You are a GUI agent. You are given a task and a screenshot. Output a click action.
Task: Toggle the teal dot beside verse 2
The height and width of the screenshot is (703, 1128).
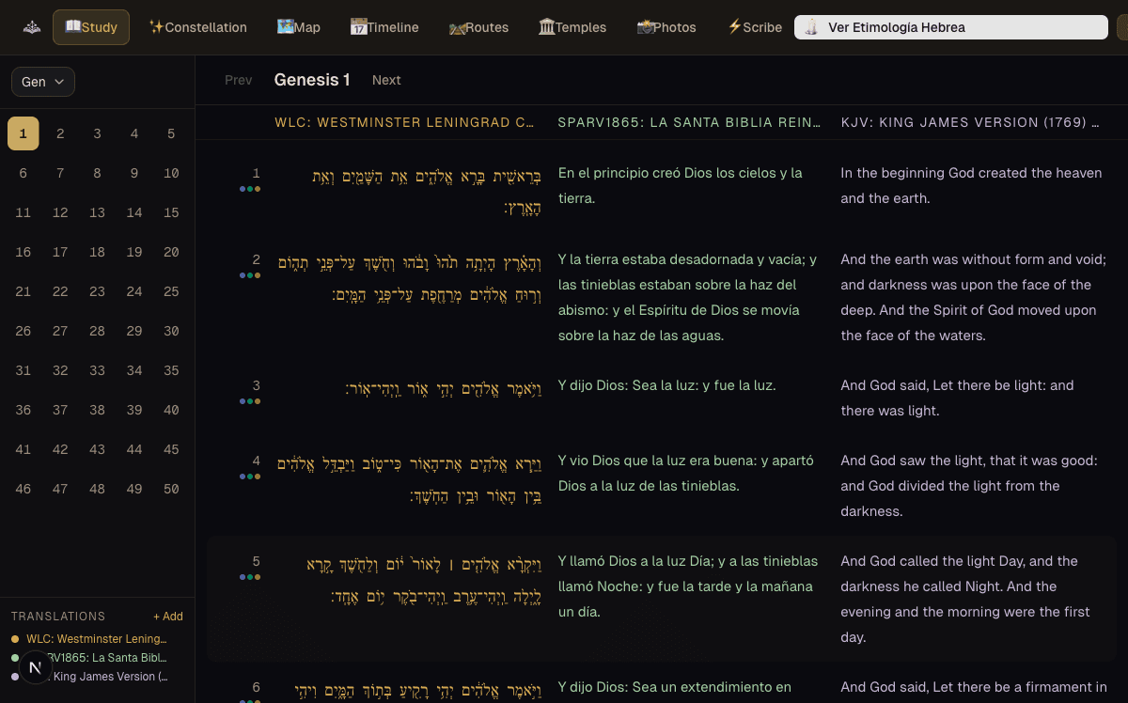249,277
